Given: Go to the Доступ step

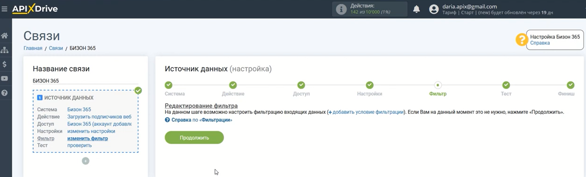Looking at the screenshot, I should (301, 85).
